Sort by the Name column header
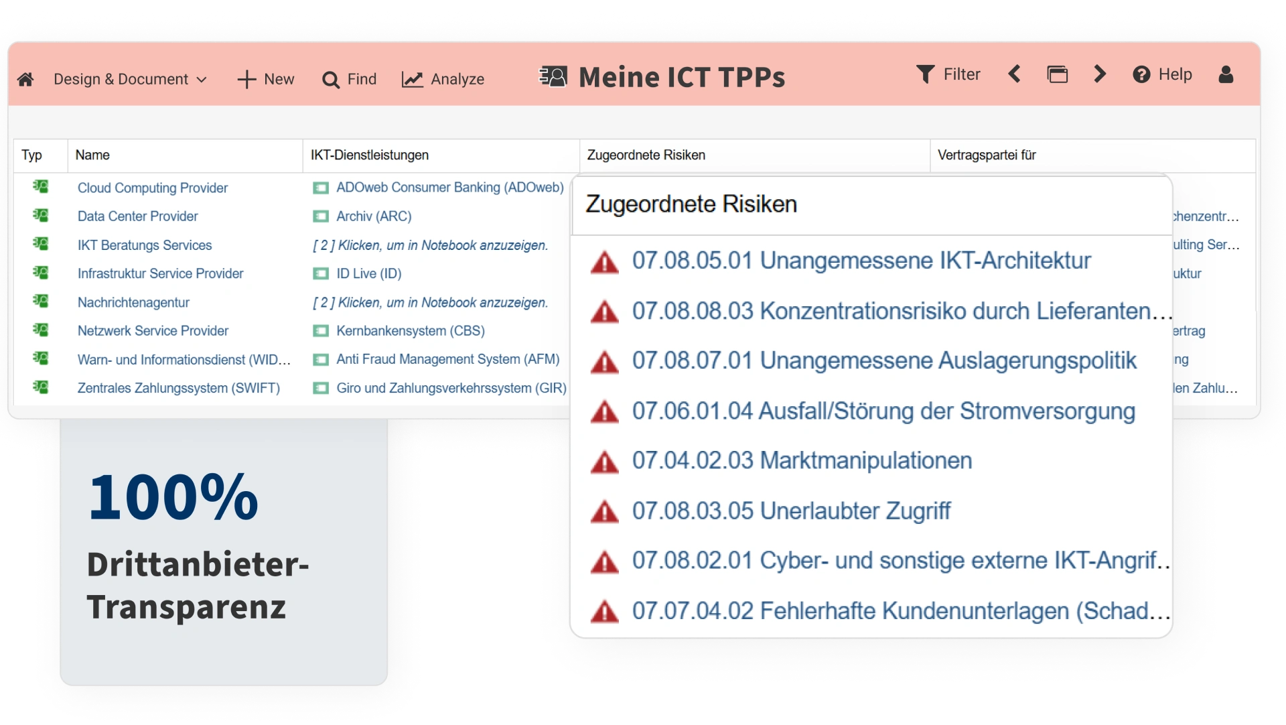 pyautogui.click(x=92, y=155)
